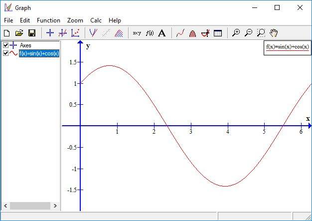Open the table evaluation icon
The height and width of the screenshot is (221, 312).
click(218, 33)
